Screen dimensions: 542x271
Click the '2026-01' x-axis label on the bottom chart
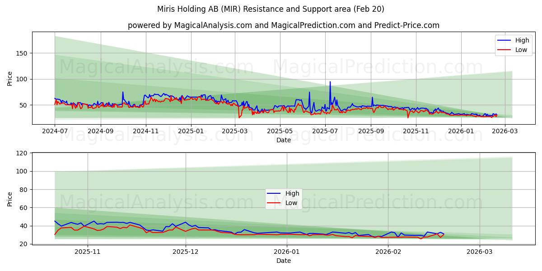tap(287, 252)
